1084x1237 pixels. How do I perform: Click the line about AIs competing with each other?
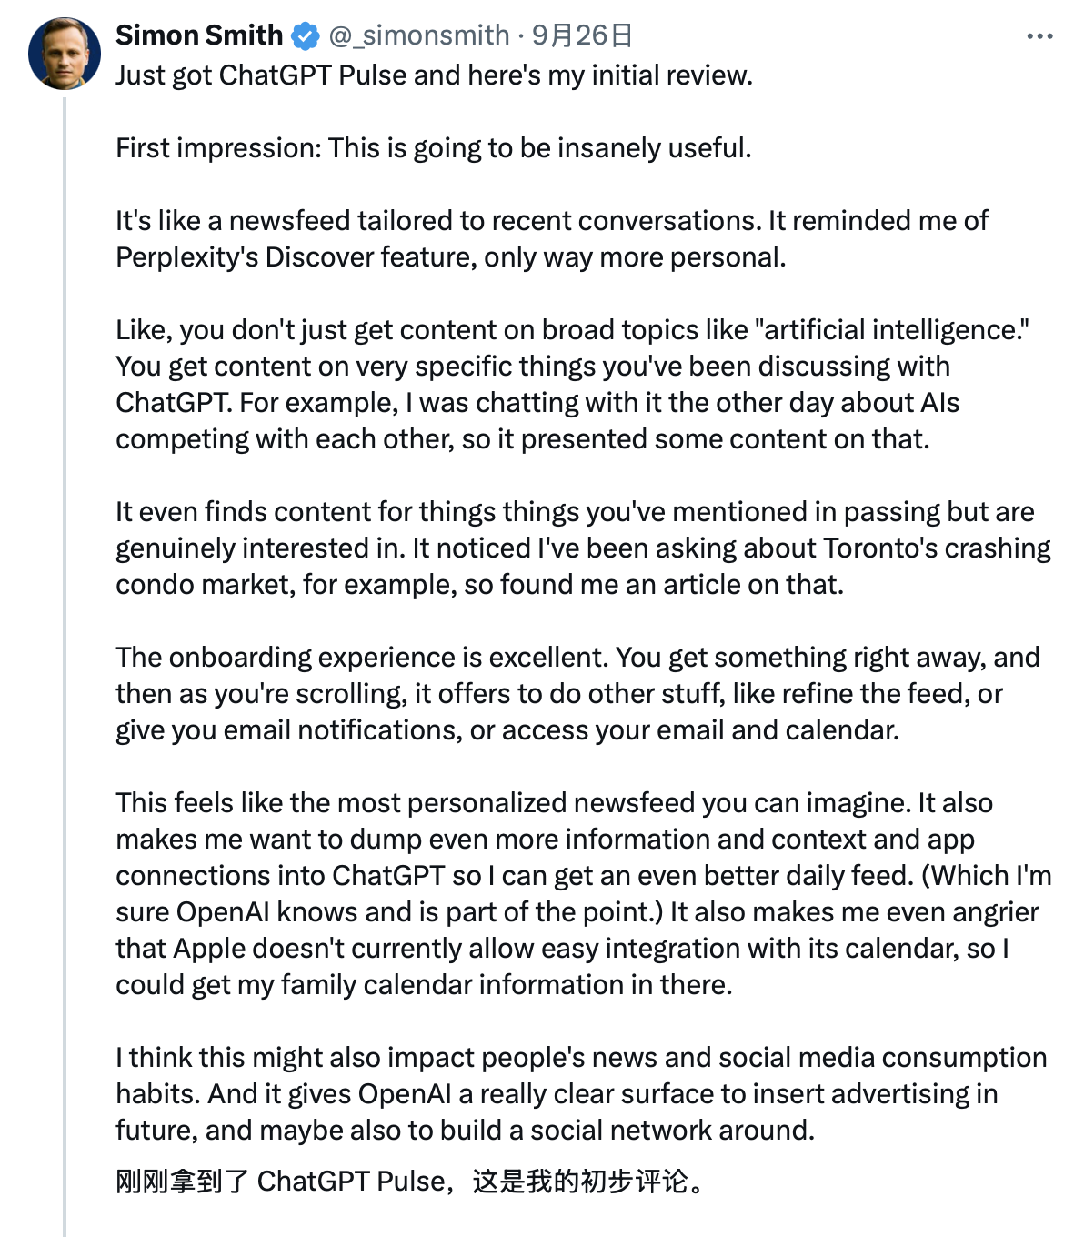[522, 438]
